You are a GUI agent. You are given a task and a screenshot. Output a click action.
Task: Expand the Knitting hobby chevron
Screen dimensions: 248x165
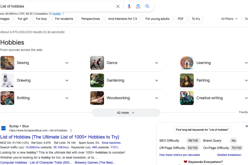(67, 98)
